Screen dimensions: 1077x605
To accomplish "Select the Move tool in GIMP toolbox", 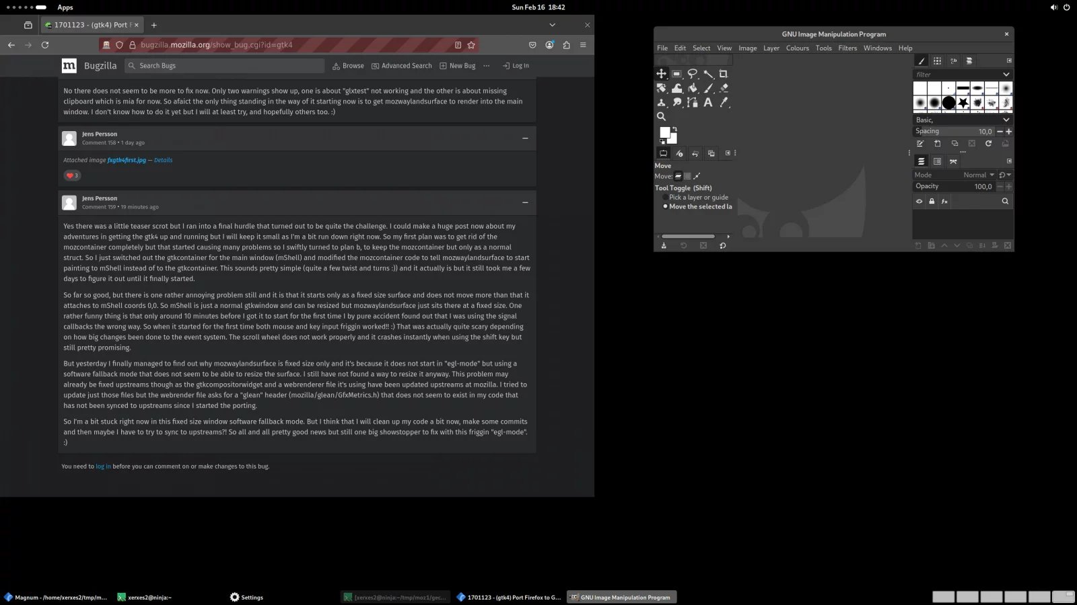I will 661,74.
